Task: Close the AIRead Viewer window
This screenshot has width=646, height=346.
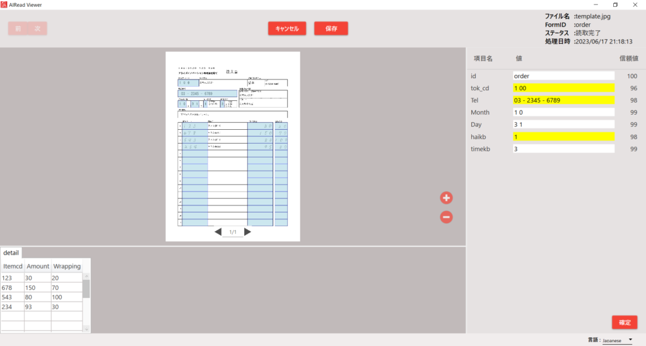Action: pos(635,4)
